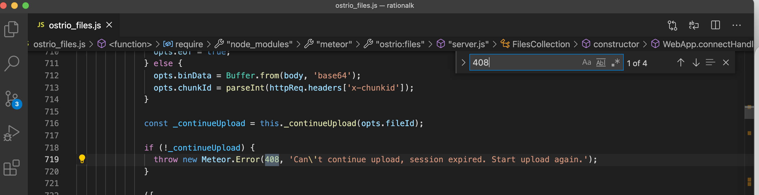Image resolution: width=759 pixels, height=195 pixels.
Task: Open the Explorer view in activity bar
Action: coord(12,29)
